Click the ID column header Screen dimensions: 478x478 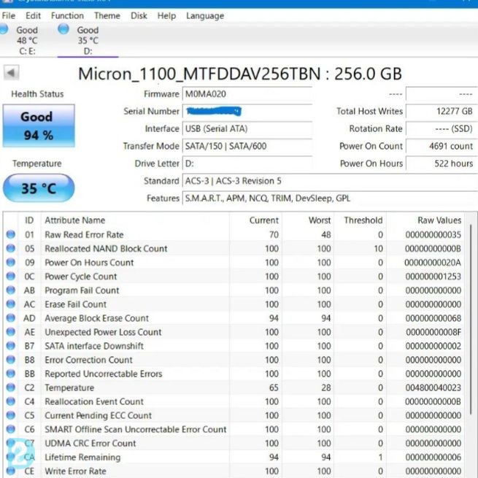29,220
